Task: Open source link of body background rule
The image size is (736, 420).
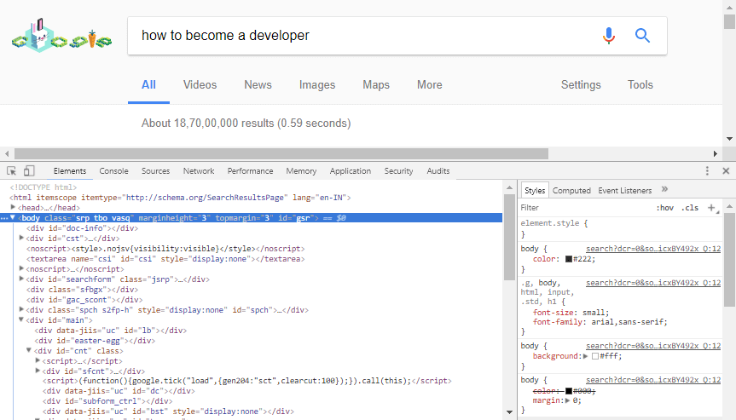Action: pos(653,346)
